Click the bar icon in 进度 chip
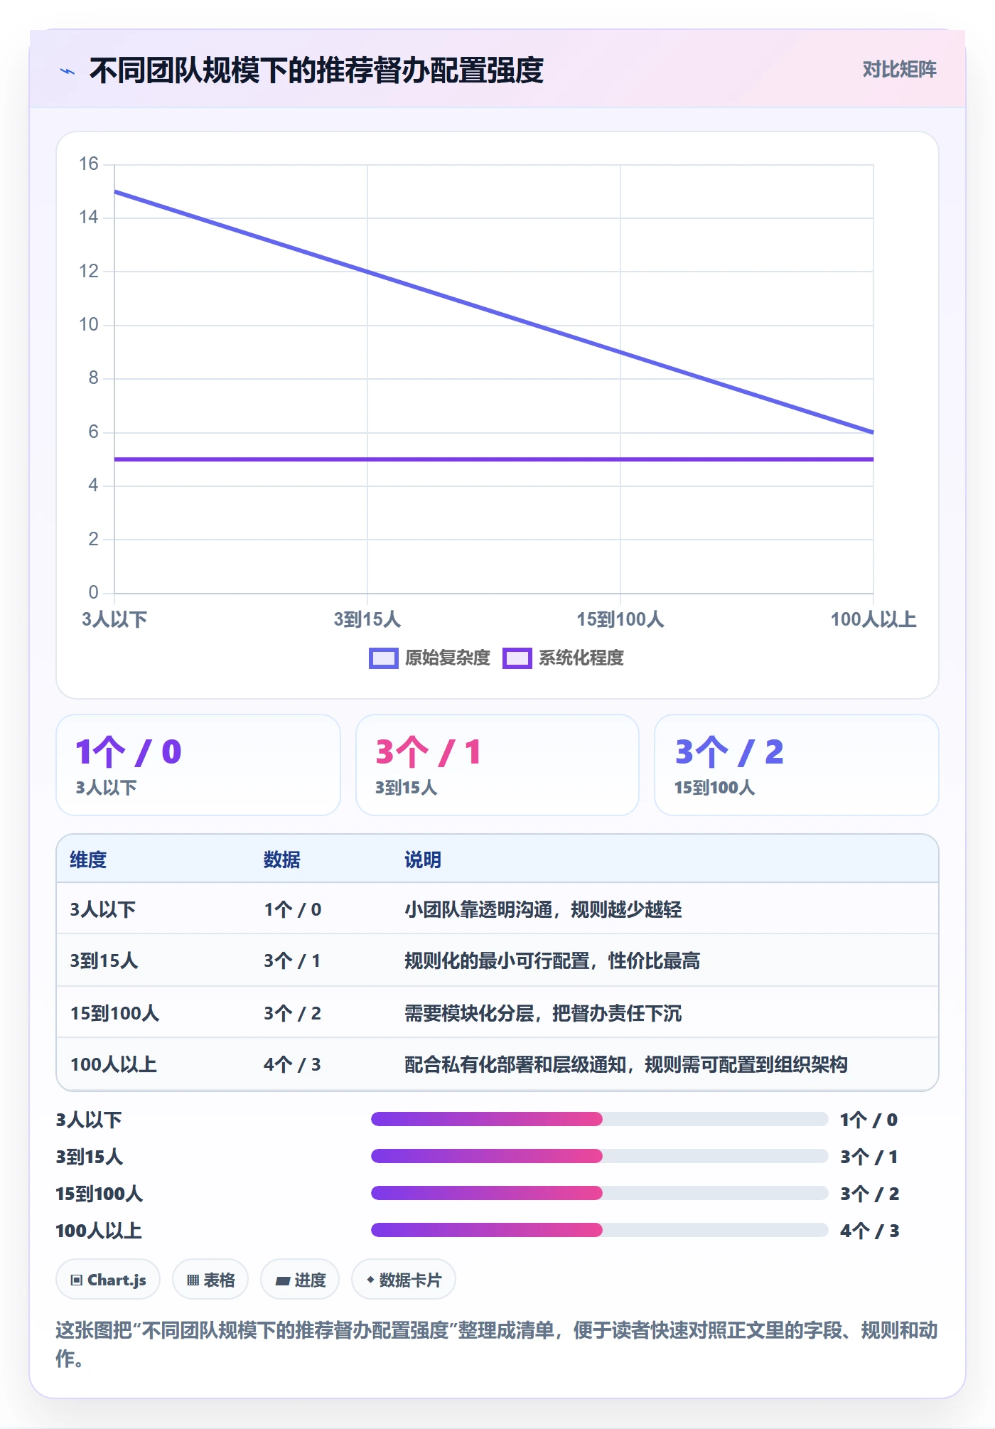The image size is (995, 1429). point(283,1280)
